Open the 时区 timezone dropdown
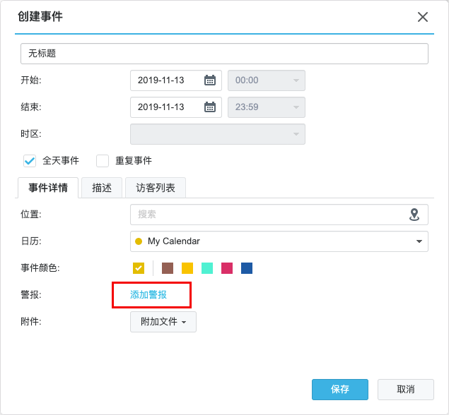This screenshot has height=415, width=449. 218,134
